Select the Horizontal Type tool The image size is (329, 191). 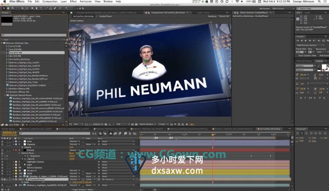(x=41, y=8)
